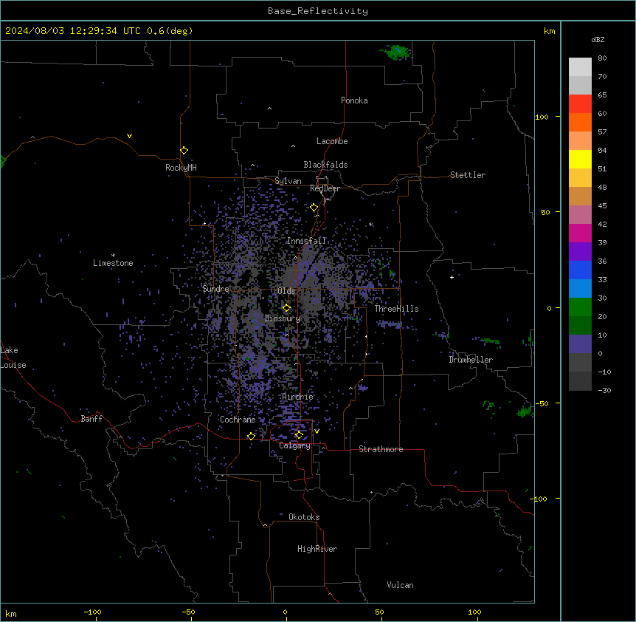Viewport: 636px width, 622px height.
Task: Select the 50 tick on vertical km axis
Action: [545, 212]
